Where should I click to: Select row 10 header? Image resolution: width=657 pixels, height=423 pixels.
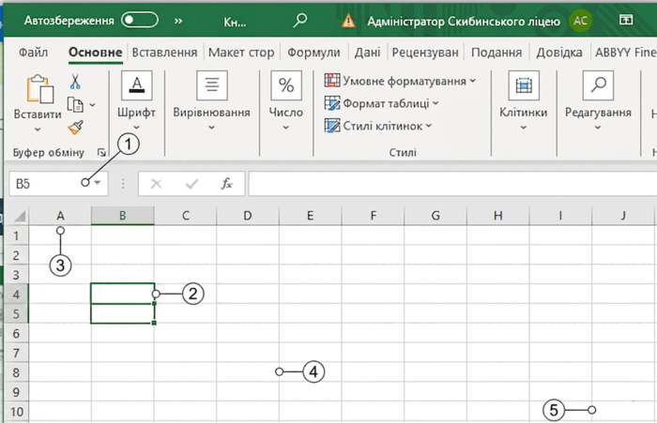(16, 412)
